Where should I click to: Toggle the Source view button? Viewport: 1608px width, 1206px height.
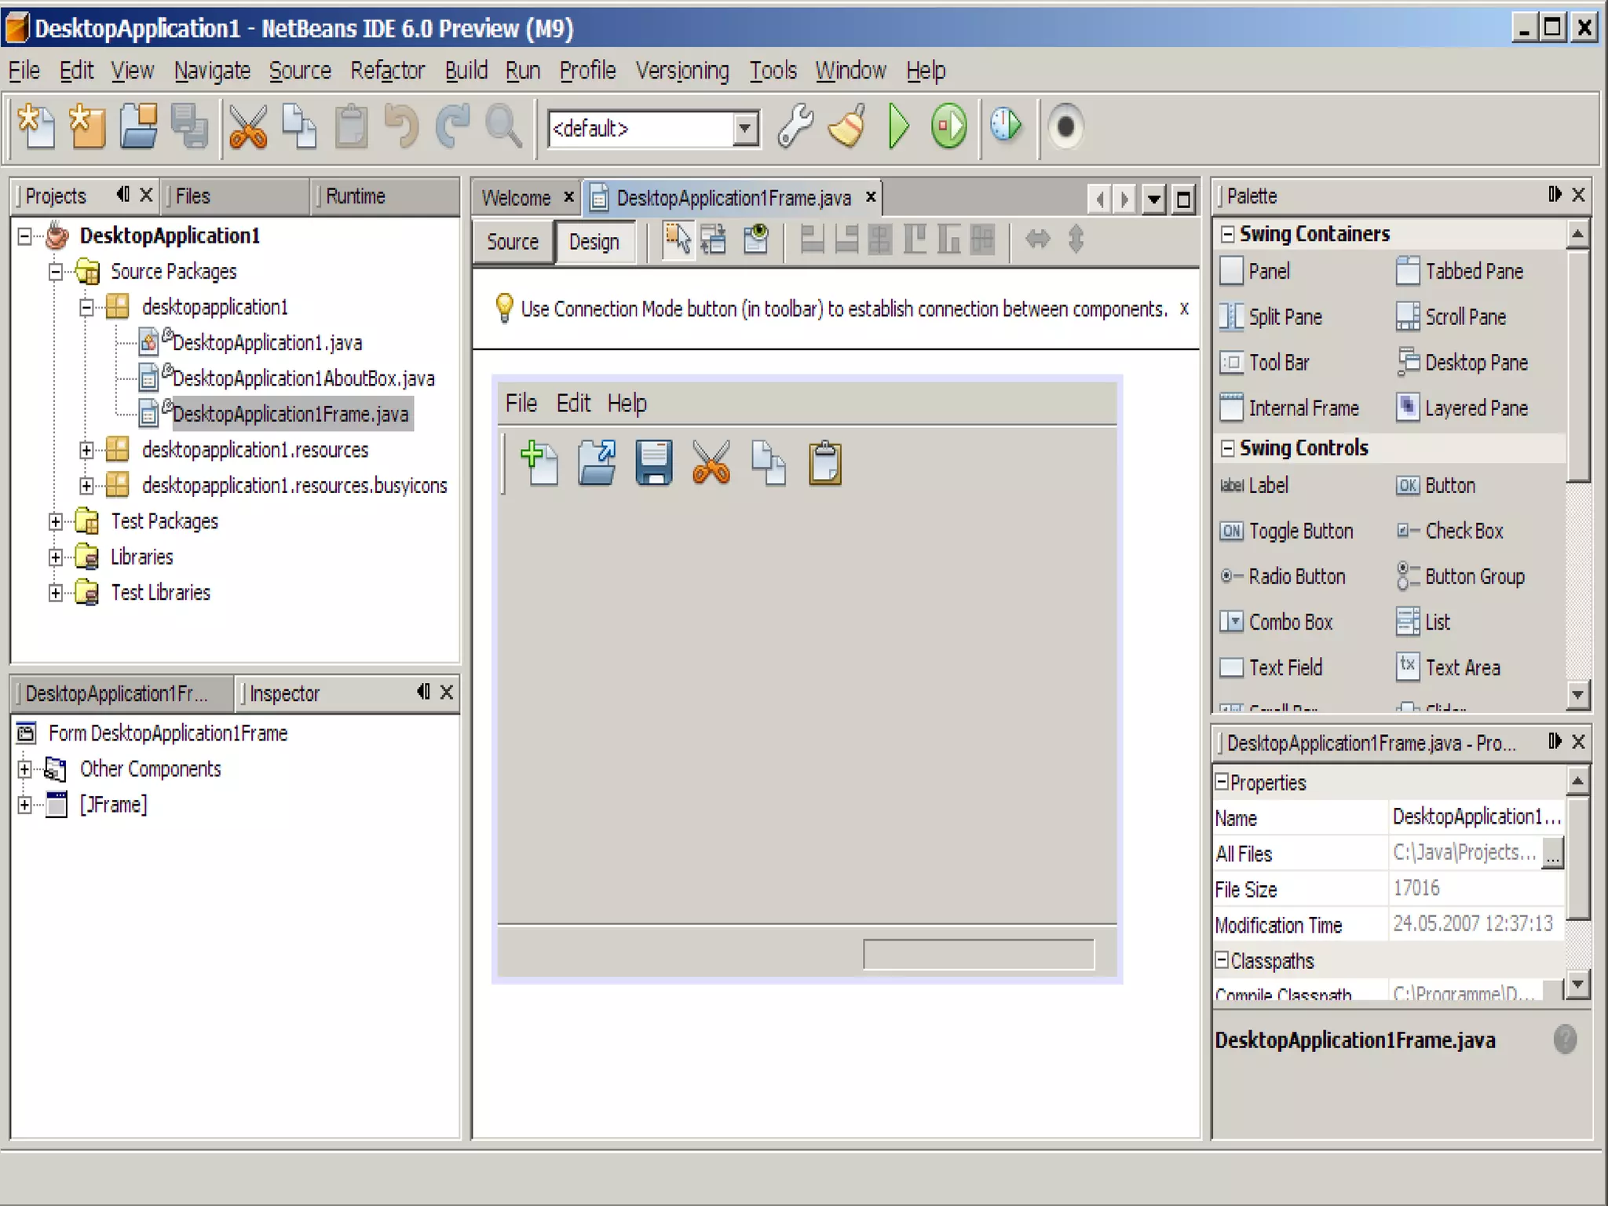click(513, 242)
